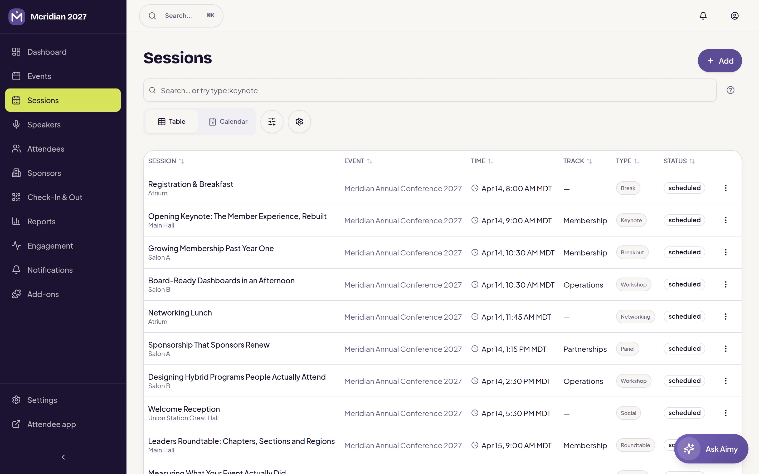
Task: Open Engagement from sidebar
Action: [x=63, y=245]
